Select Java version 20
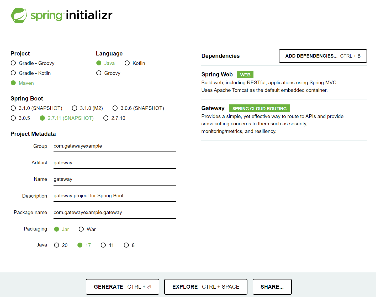Image resolution: width=376 pixels, height=297 pixels. pyautogui.click(x=57, y=245)
